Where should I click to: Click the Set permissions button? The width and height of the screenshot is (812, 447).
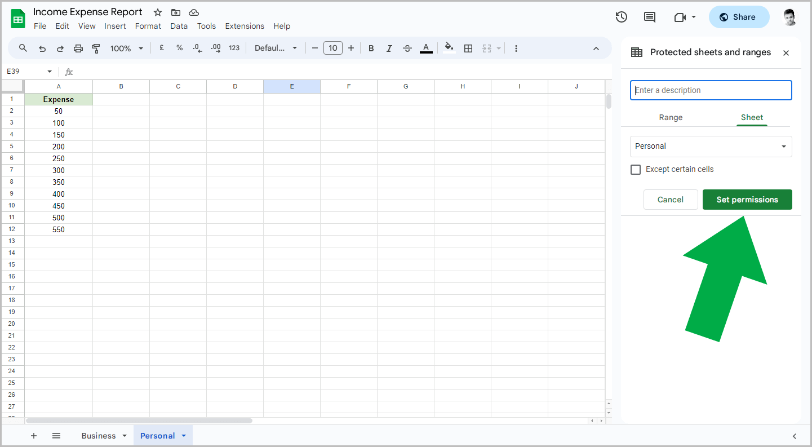tap(747, 200)
